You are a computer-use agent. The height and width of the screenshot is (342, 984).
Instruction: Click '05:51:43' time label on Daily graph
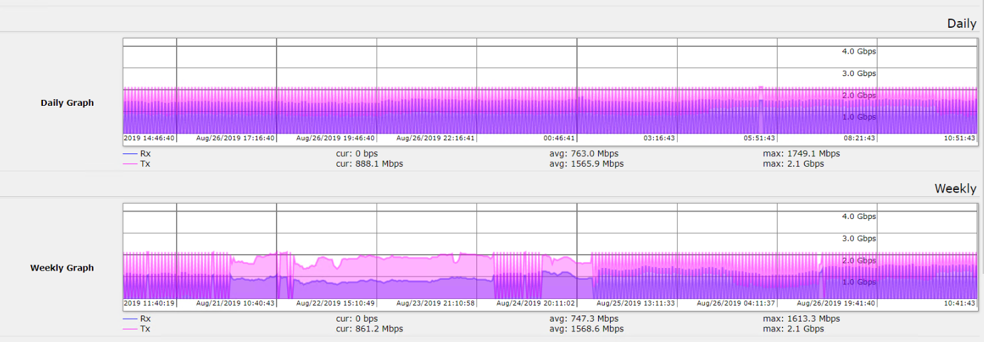[x=759, y=138]
